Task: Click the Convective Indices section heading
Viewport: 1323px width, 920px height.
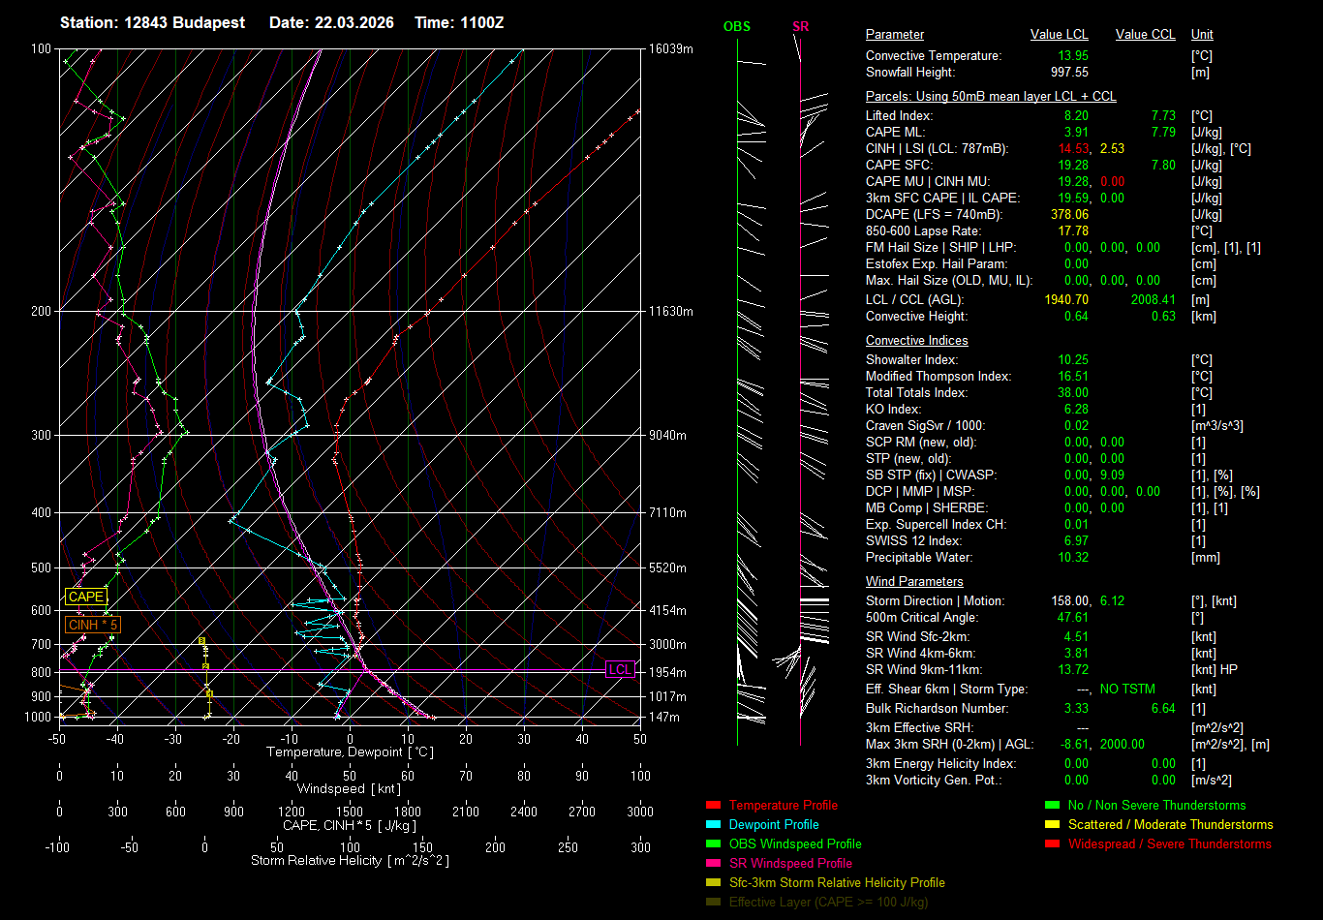Action: pyautogui.click(x=916, y=341)
